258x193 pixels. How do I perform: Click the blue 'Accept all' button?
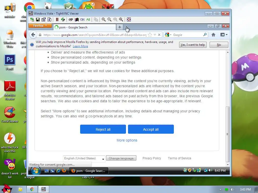click(x=151, y=129)
